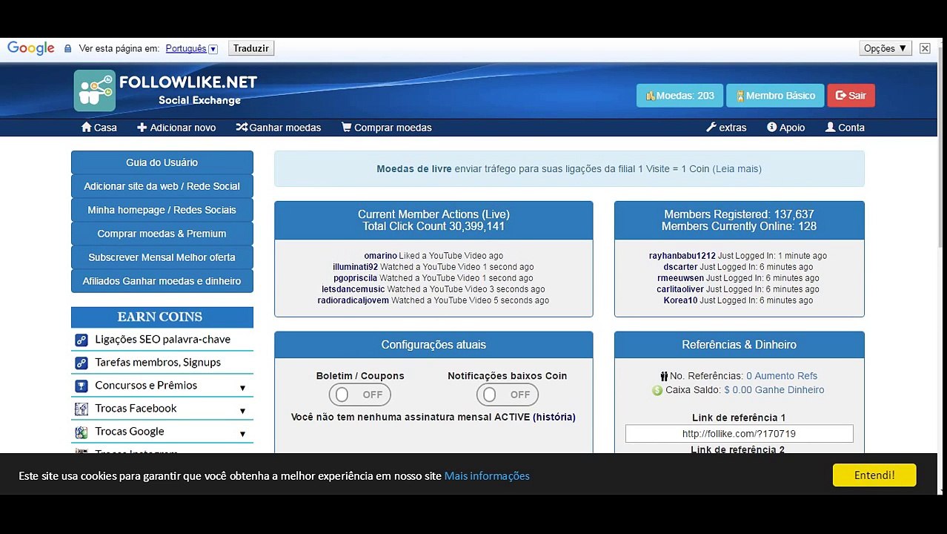Click username pgopriscila in live actions
Screen dimensions: 947x534
(x=356, y=278)
